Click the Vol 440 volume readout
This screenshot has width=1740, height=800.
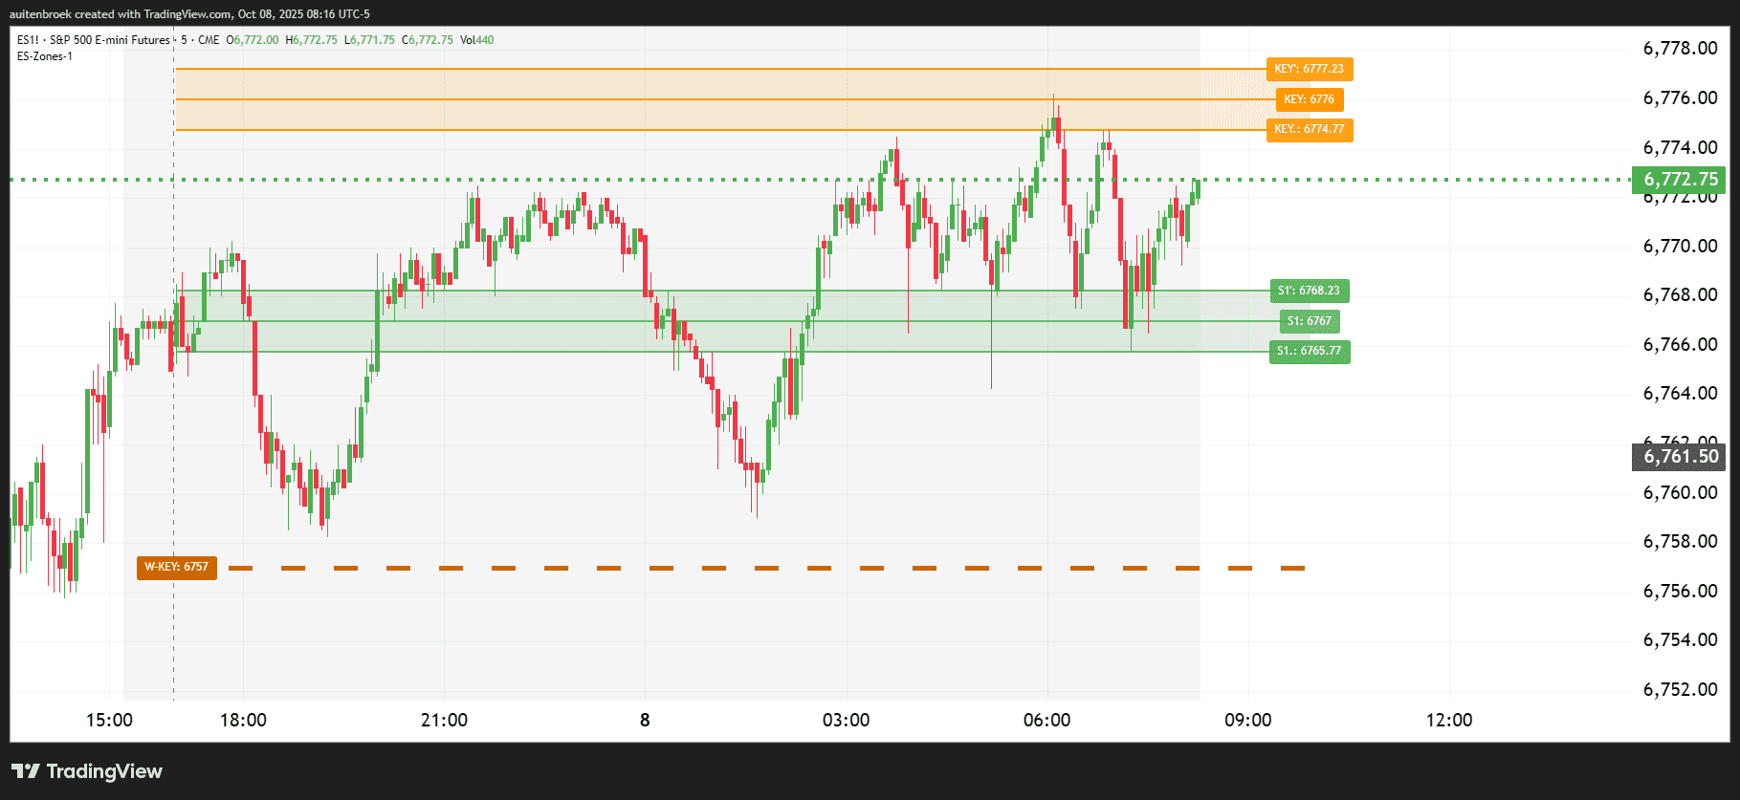tap(476, 40)
